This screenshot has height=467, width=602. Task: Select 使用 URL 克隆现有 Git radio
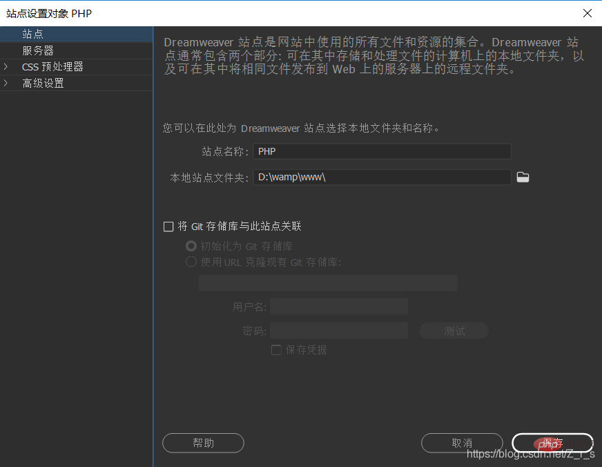click(191, 262)
